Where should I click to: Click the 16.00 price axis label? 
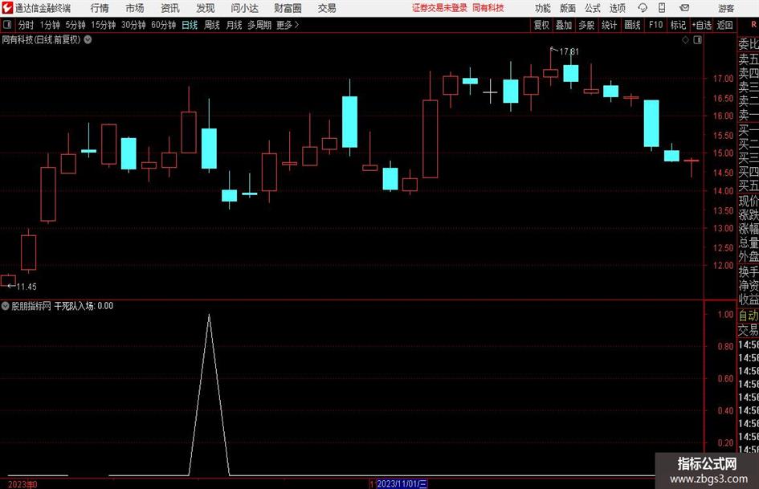(723, 116)
